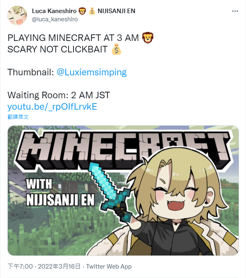Click WITH NIJISANJI EN text in thumbnail
Screen dimensions: 246x278
tap(60, 192)
